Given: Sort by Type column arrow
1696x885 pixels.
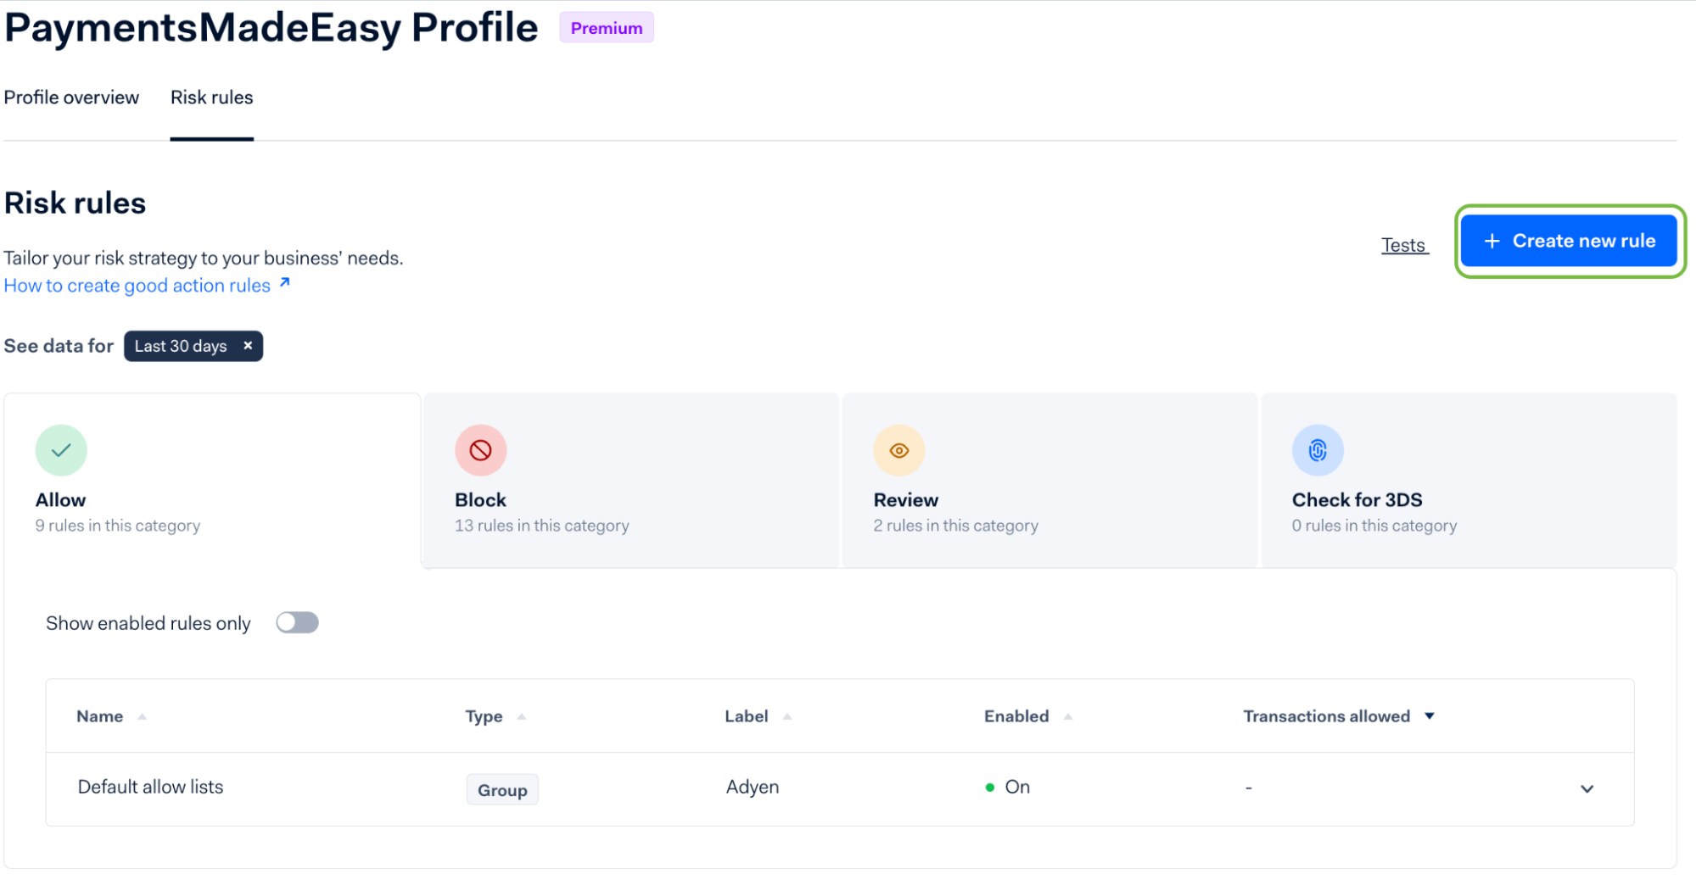Looking at the screenshot, I should click(522, 717).
